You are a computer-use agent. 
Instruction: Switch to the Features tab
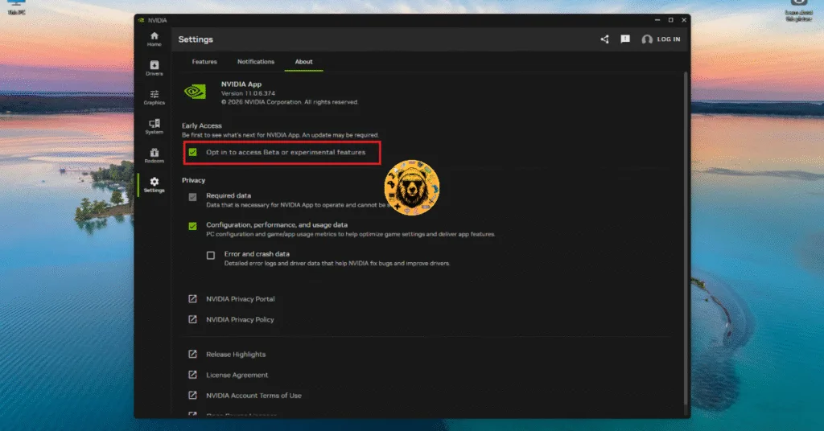point(204,61)
